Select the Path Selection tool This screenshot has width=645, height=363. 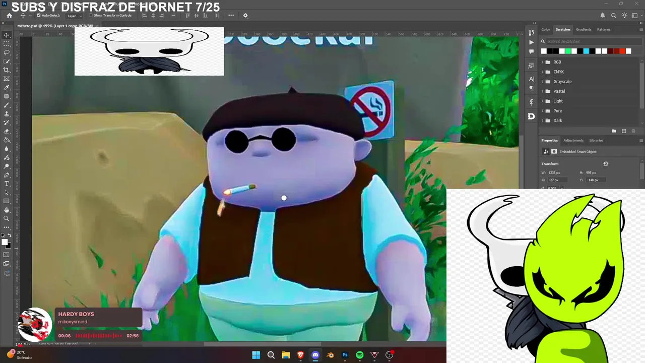[x=7, y=193]
